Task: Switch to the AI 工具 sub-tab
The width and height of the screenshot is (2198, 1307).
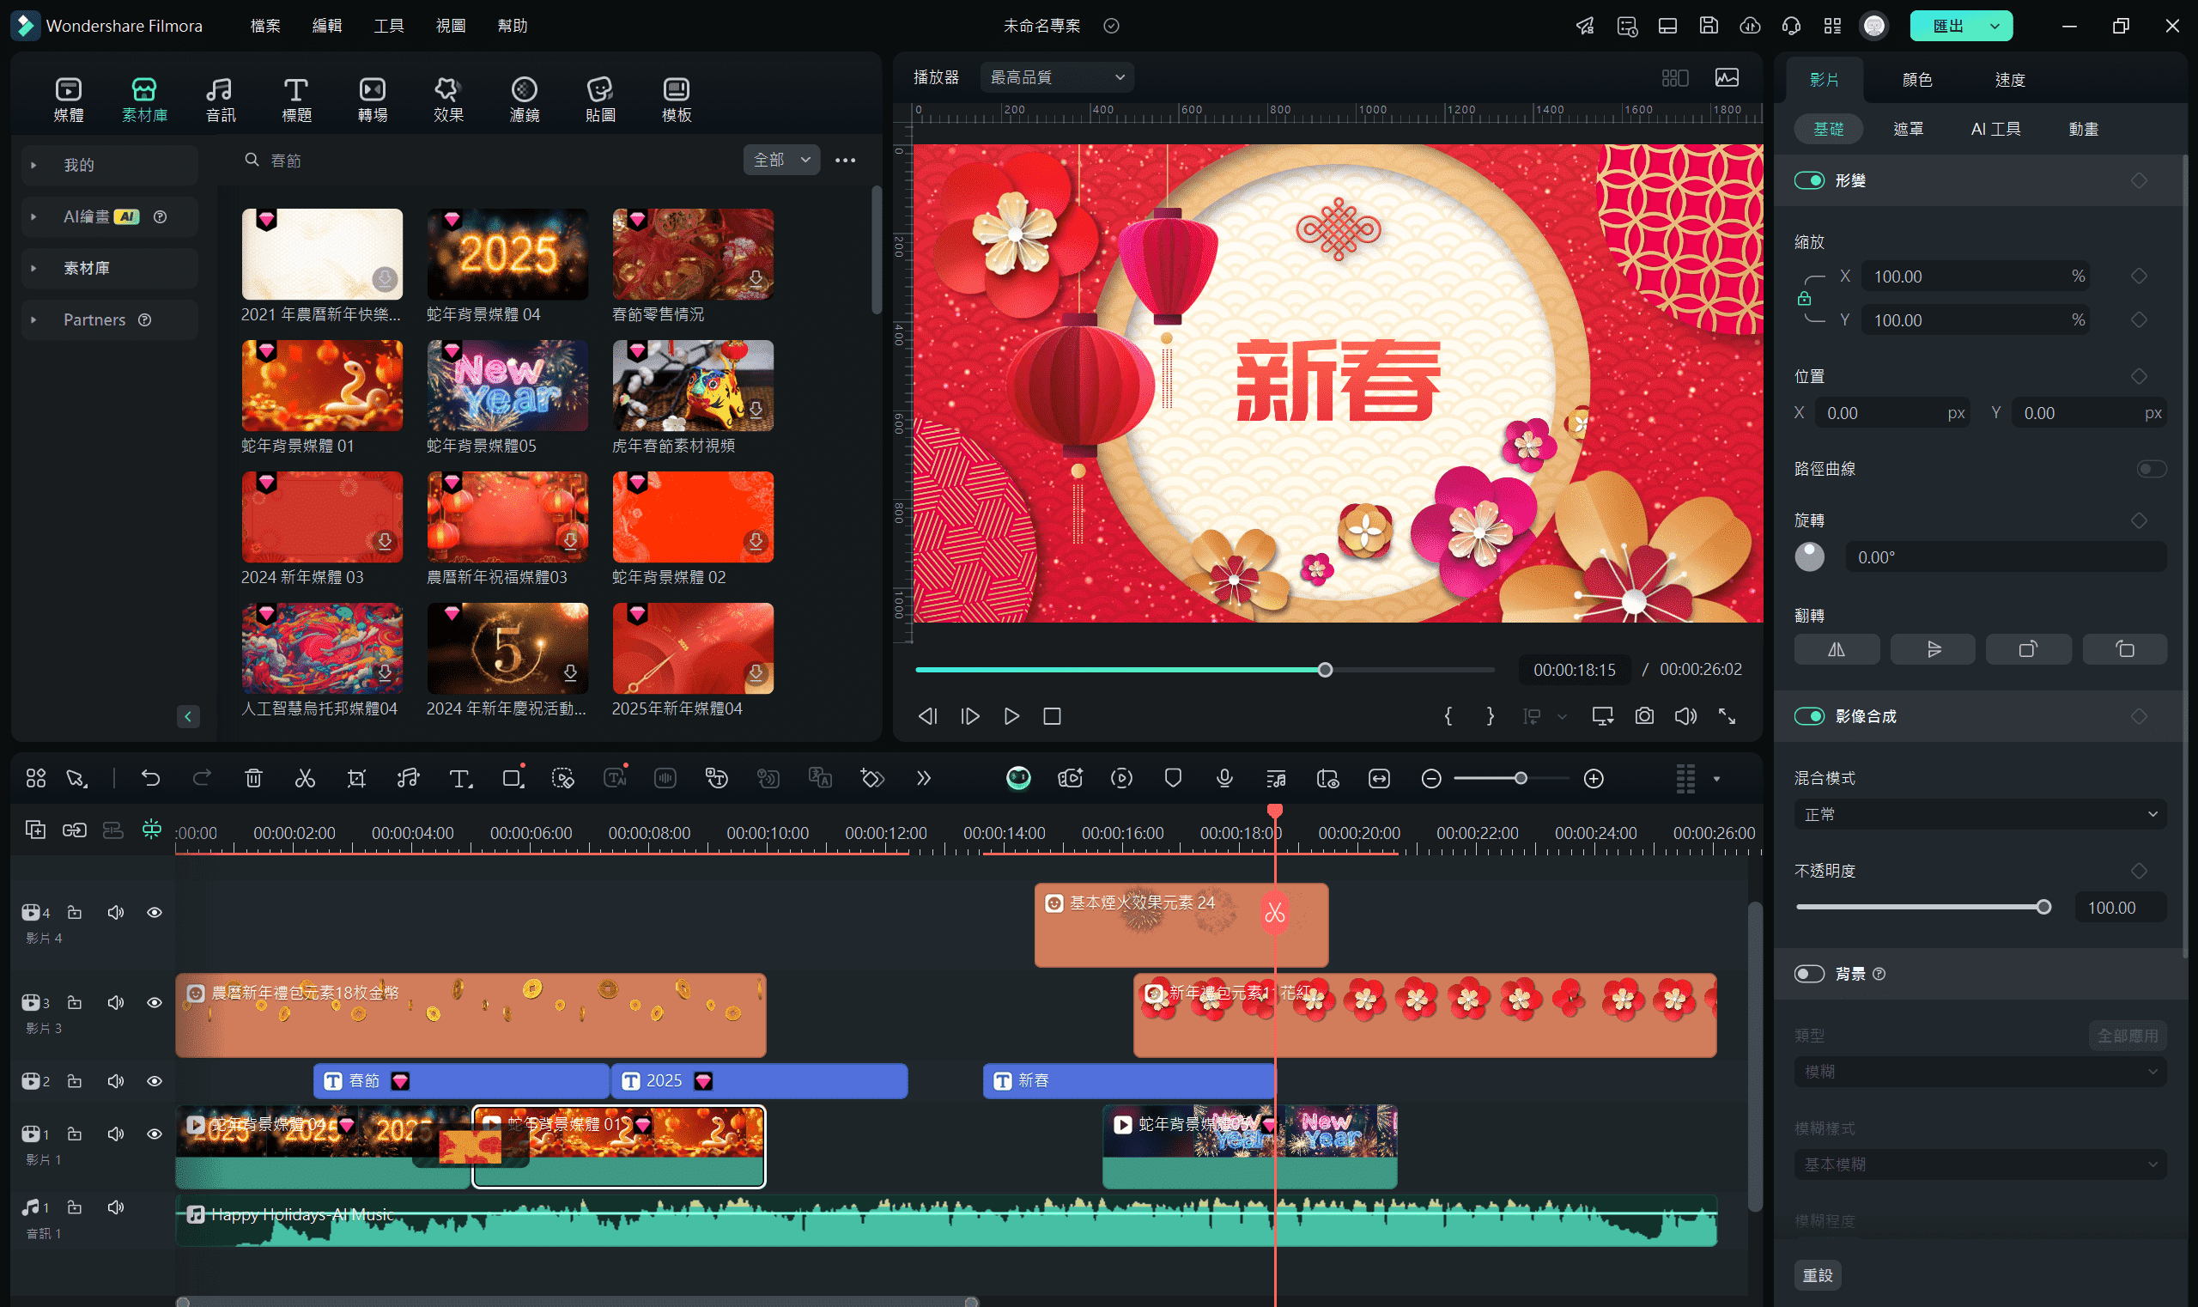Action: pyautogui.click(x=1995, y=129)
